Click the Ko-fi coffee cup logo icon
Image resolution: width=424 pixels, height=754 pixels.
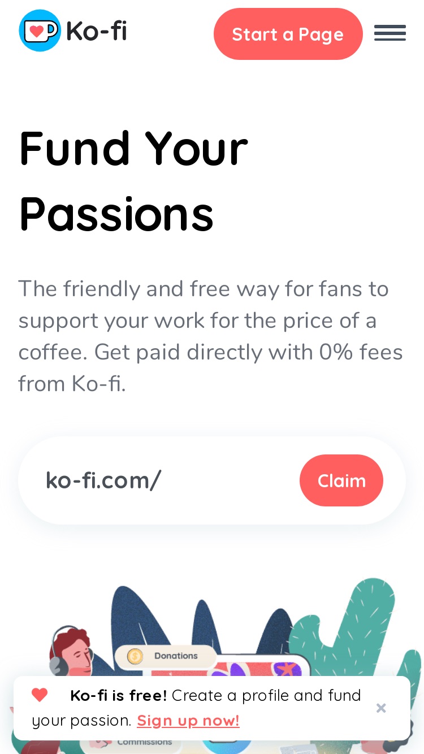point(40,31)
